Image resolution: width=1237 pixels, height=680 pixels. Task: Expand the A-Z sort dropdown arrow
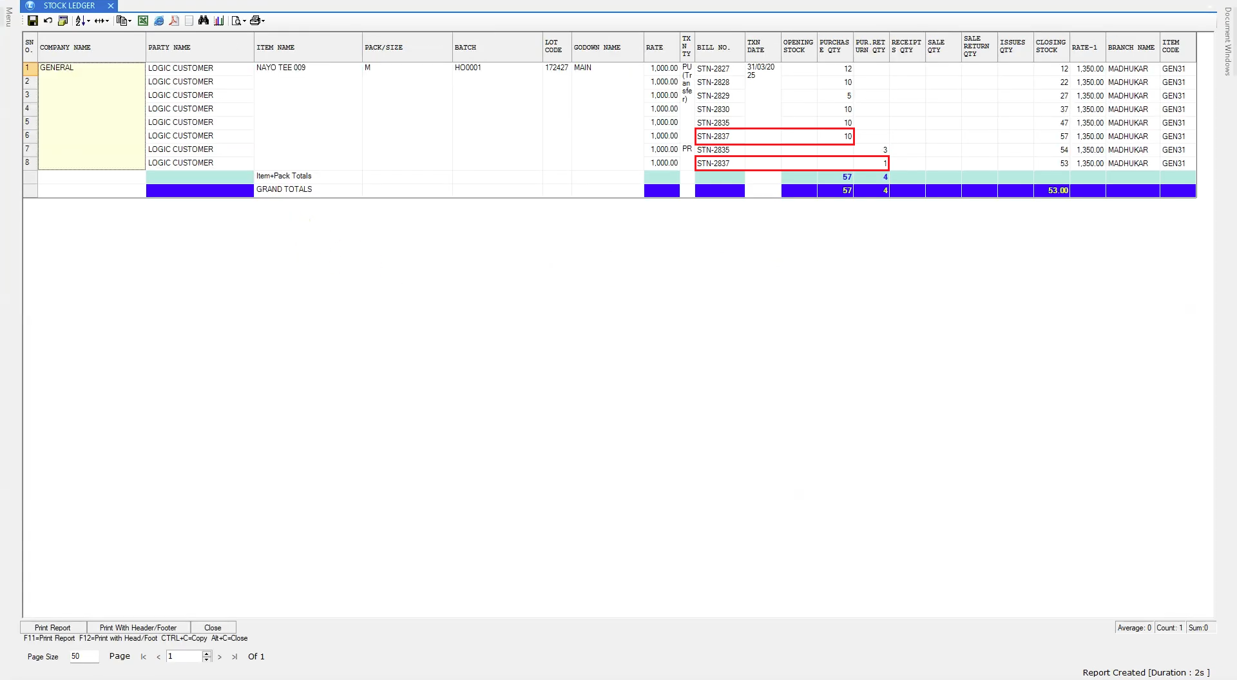88,21
